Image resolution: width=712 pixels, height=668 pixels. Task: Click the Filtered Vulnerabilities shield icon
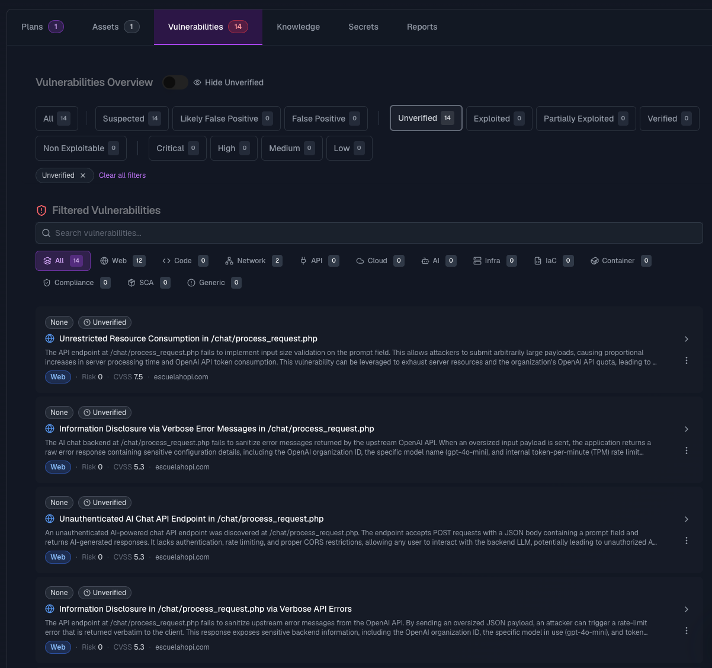point(41,210)
